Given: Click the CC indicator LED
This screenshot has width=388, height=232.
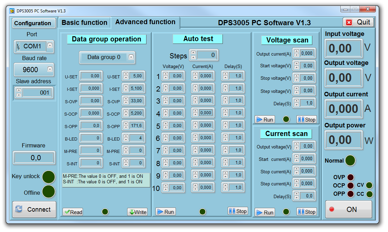Looking at the screenshot, I should (x=369, y=194).
